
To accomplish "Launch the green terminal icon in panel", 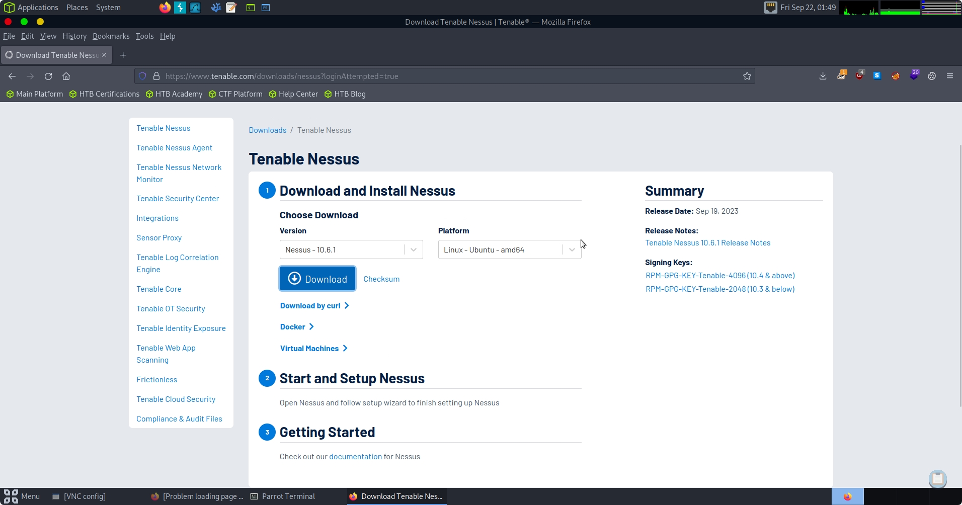I will [251, 8].
